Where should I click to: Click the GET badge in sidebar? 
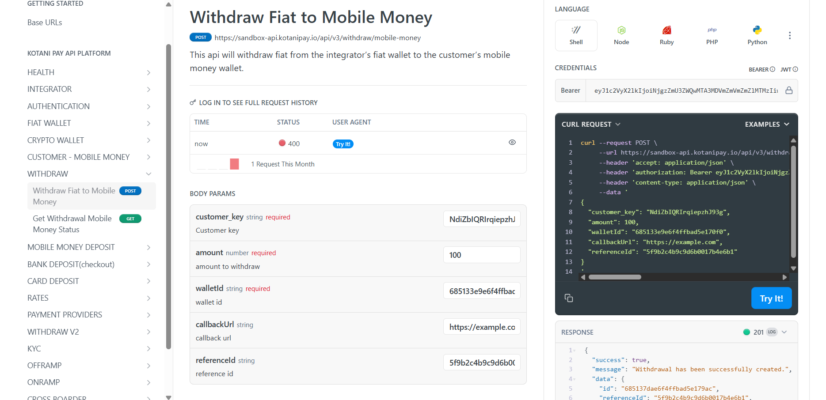tap(130, 219)
